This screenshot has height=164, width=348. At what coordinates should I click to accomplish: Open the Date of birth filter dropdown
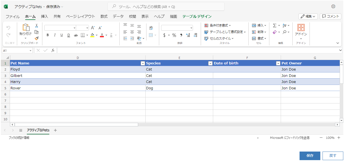pos(278,63)
